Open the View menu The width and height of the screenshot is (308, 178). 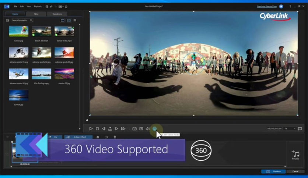pyautogui.click(x=29, y=7)
